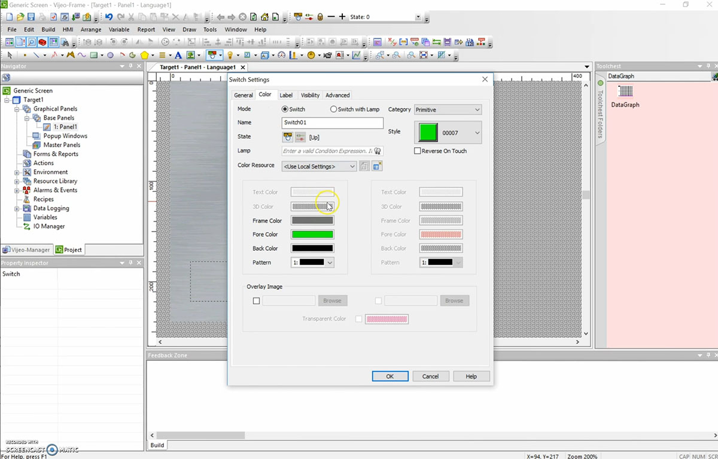Click the lightbulb icon in the Lamp field
718x459 pixels.
pyautogui.click(x=378, y=151)
